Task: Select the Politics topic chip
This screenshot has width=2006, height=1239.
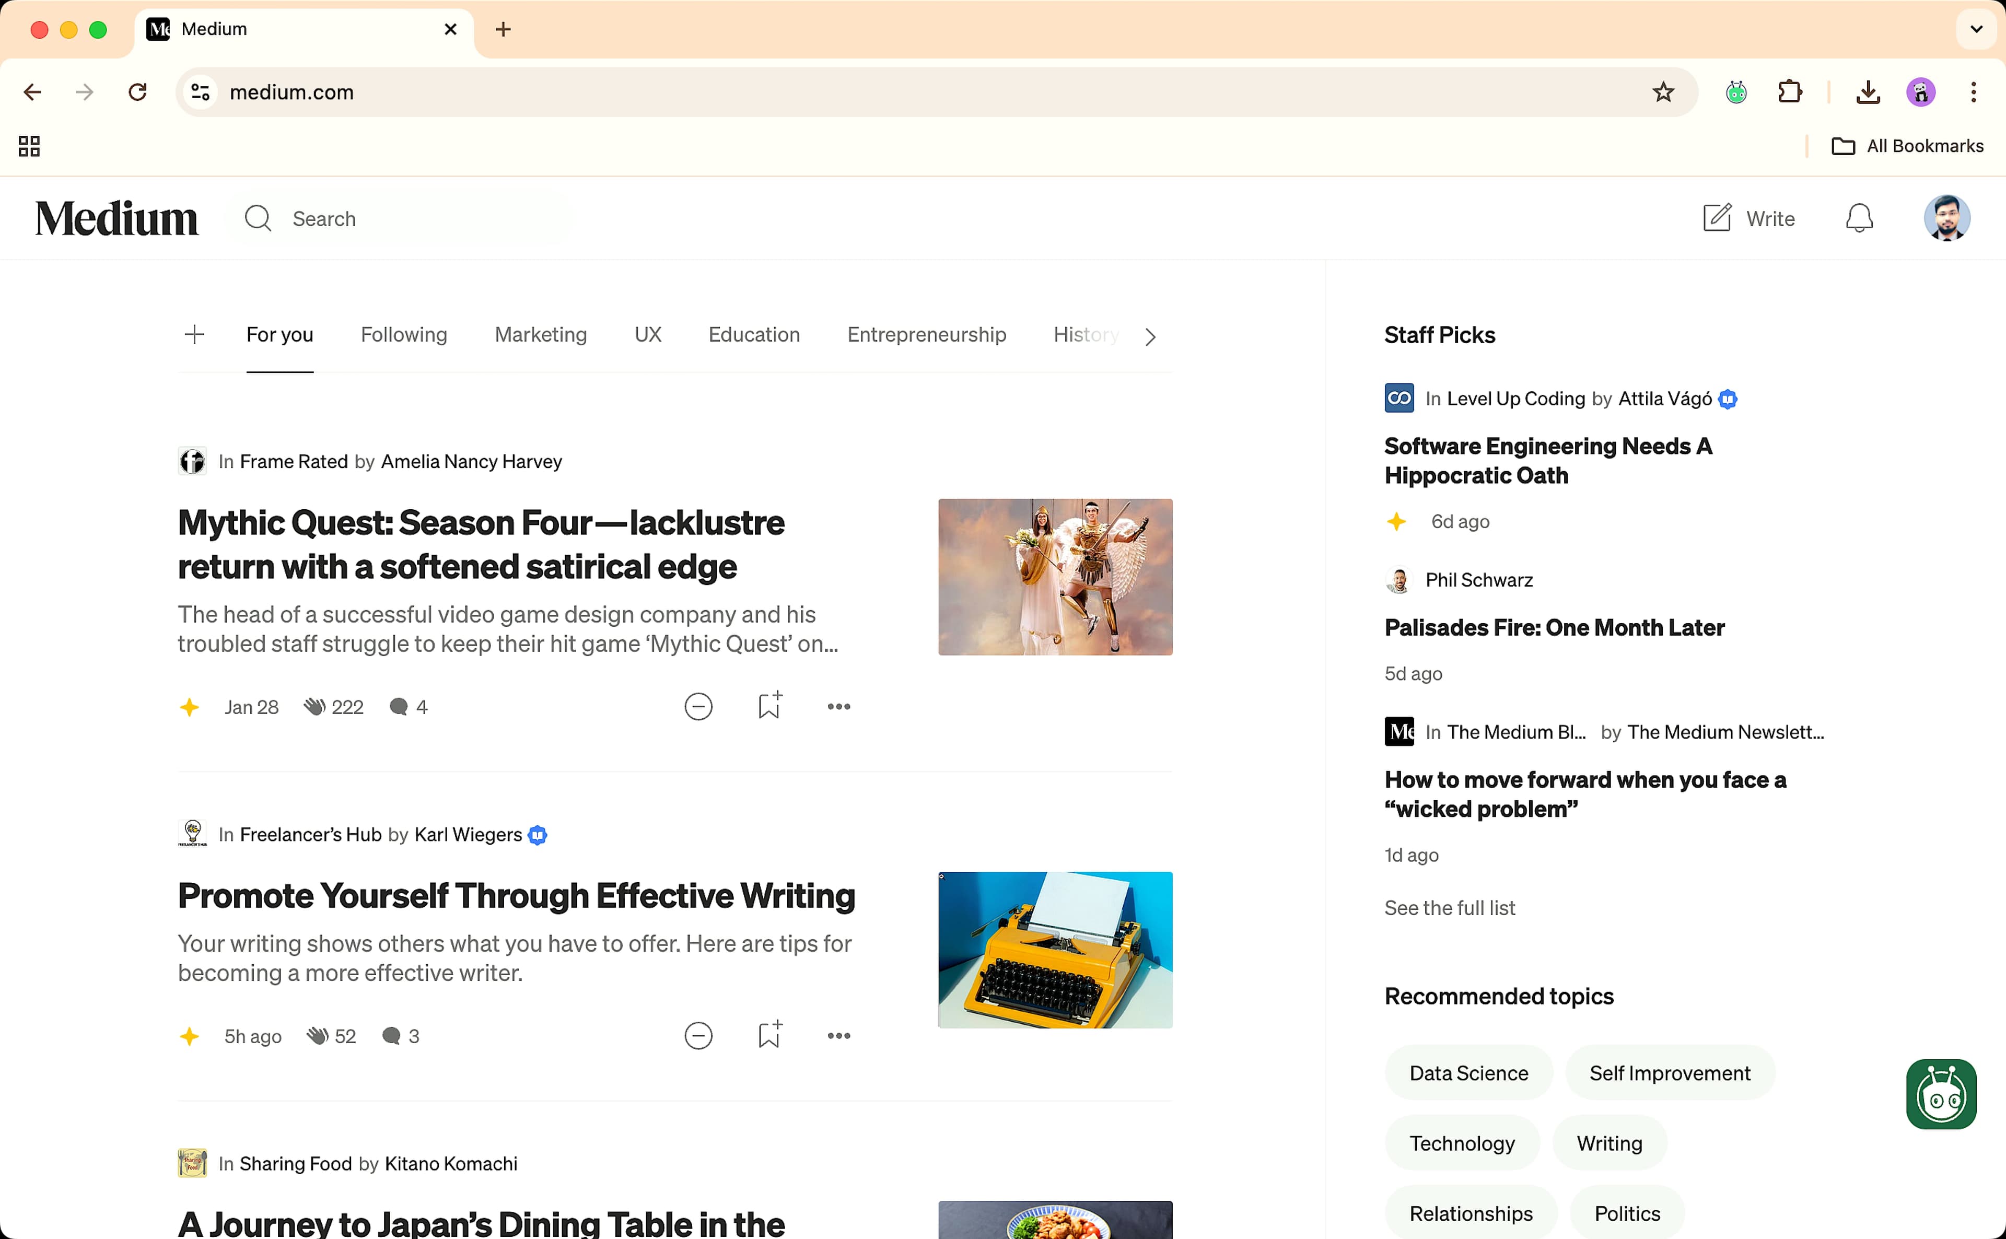Action: coord(1627,1213)
